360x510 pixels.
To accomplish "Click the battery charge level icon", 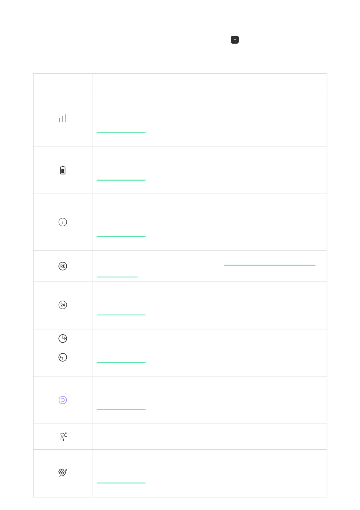I will click(63, 170).
